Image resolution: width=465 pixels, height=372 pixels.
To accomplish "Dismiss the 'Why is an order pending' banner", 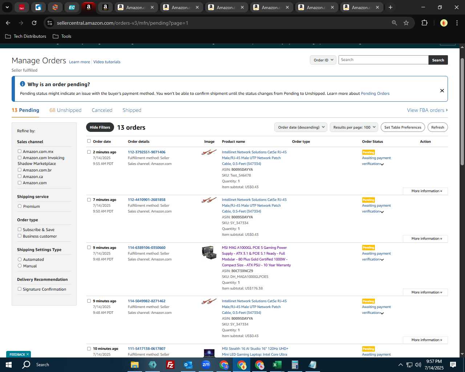I will pyautogui.click(x=442, y=90).
